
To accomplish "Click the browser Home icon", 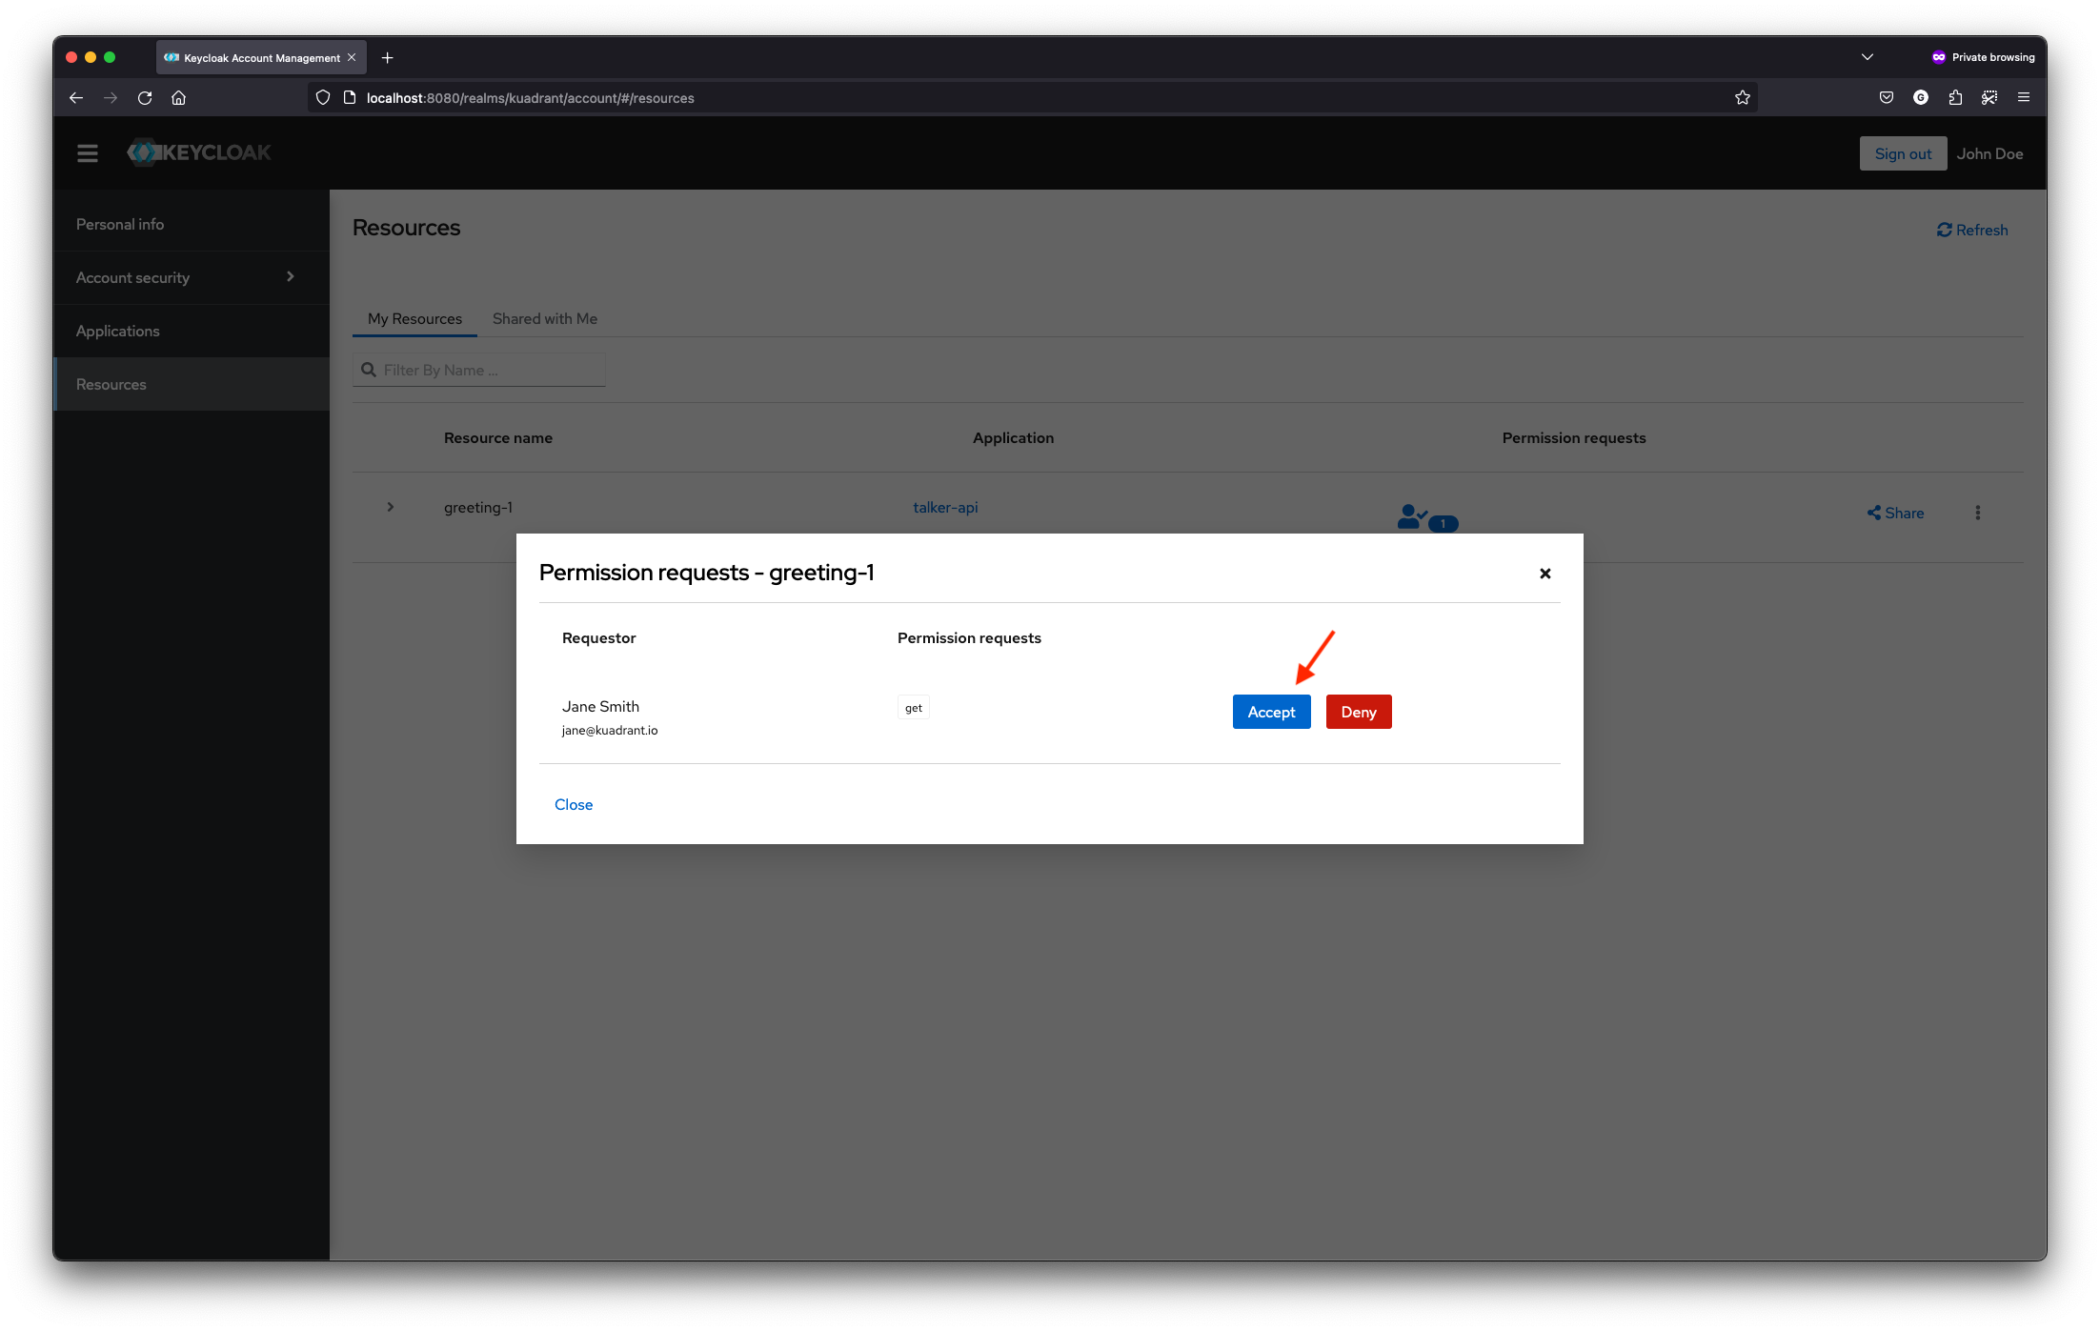I will point(178,97).
